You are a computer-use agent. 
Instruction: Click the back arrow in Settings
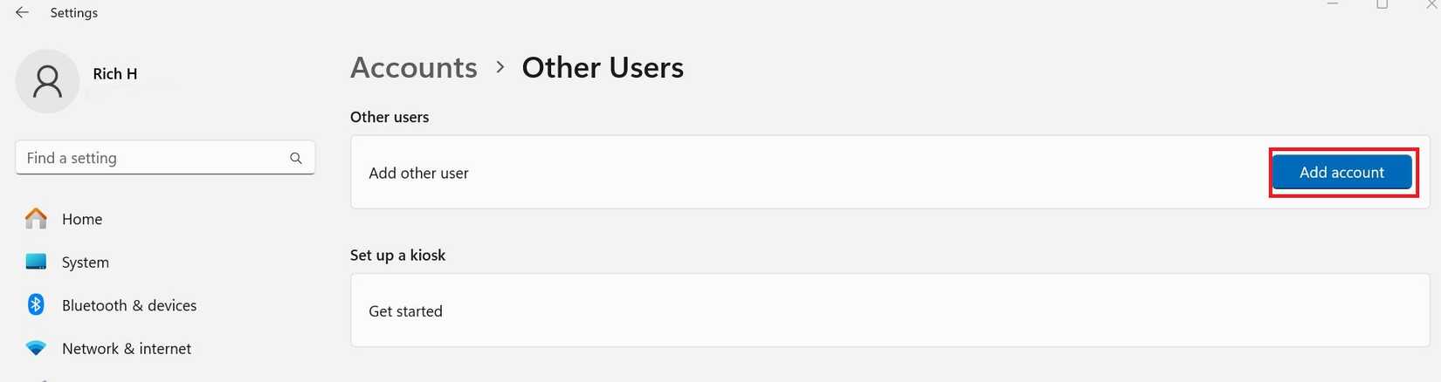click(22, 13)
